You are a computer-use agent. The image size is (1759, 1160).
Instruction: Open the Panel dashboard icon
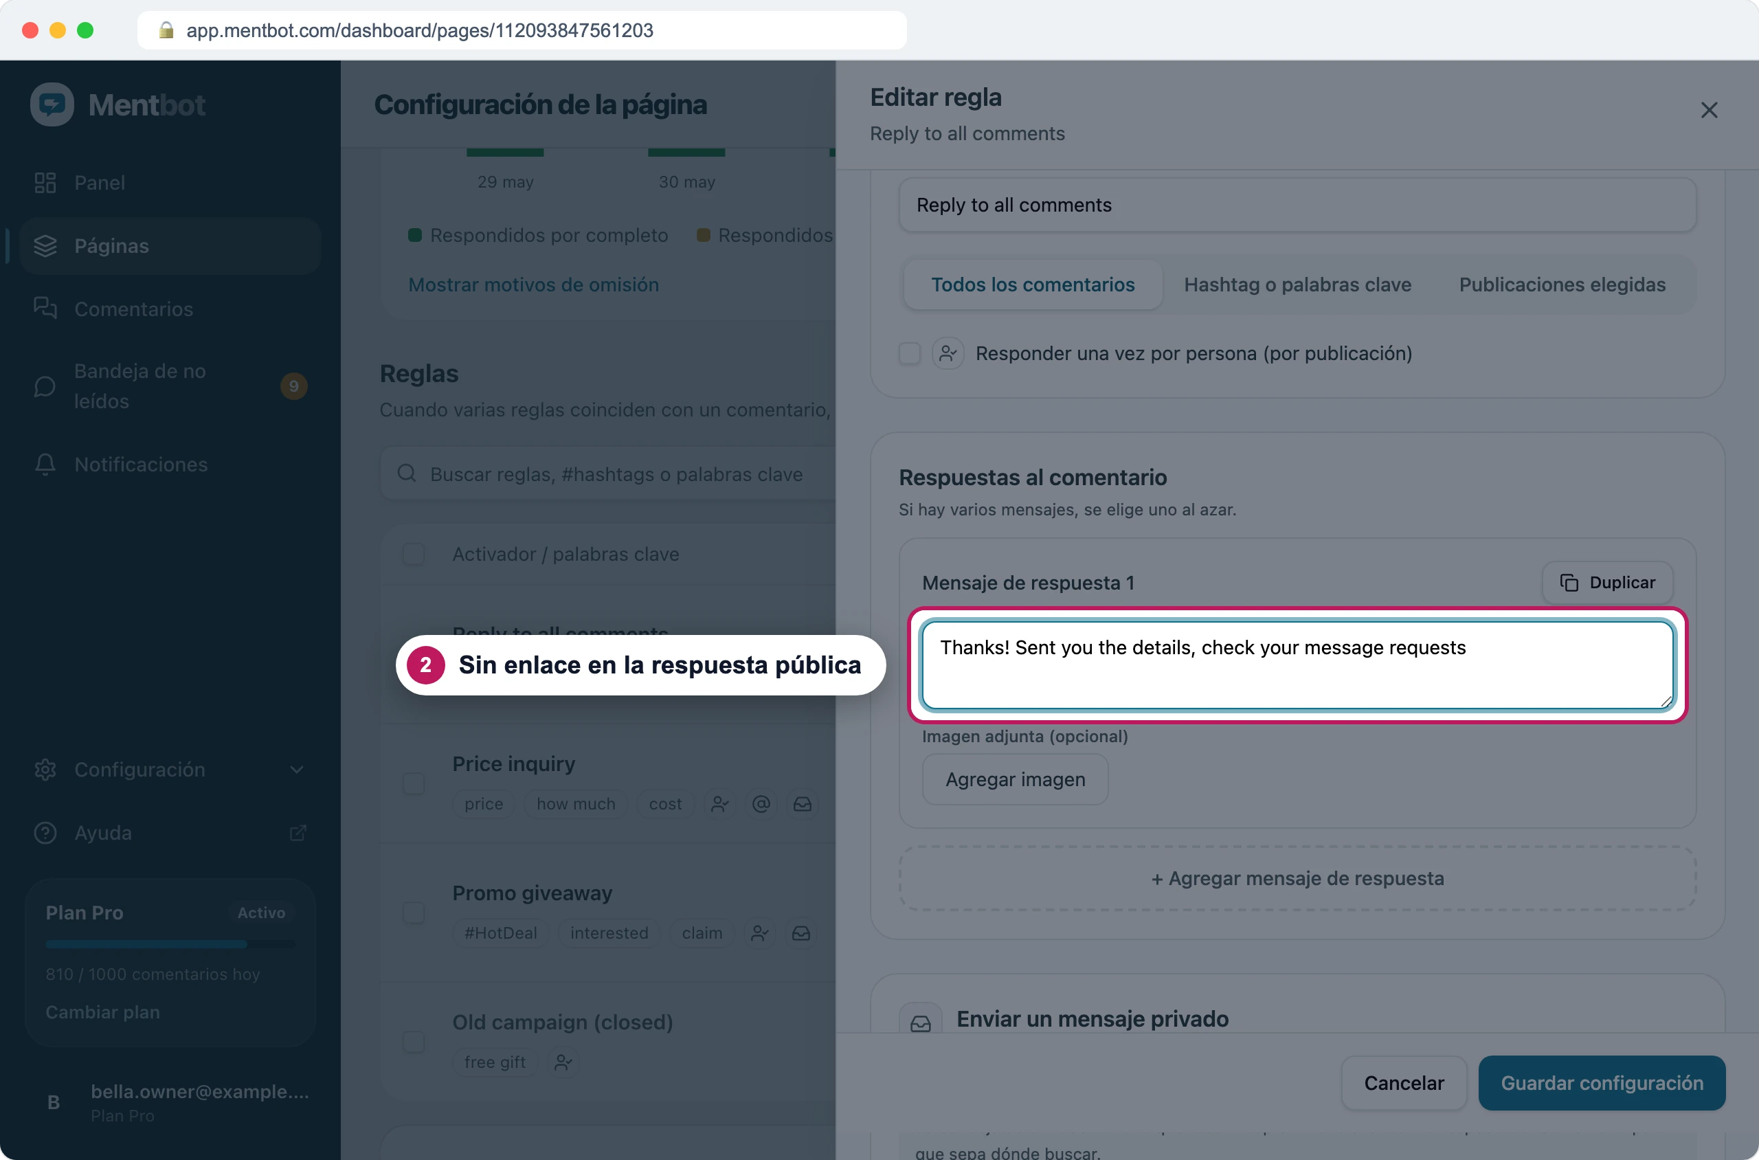(x=45, y=183)
